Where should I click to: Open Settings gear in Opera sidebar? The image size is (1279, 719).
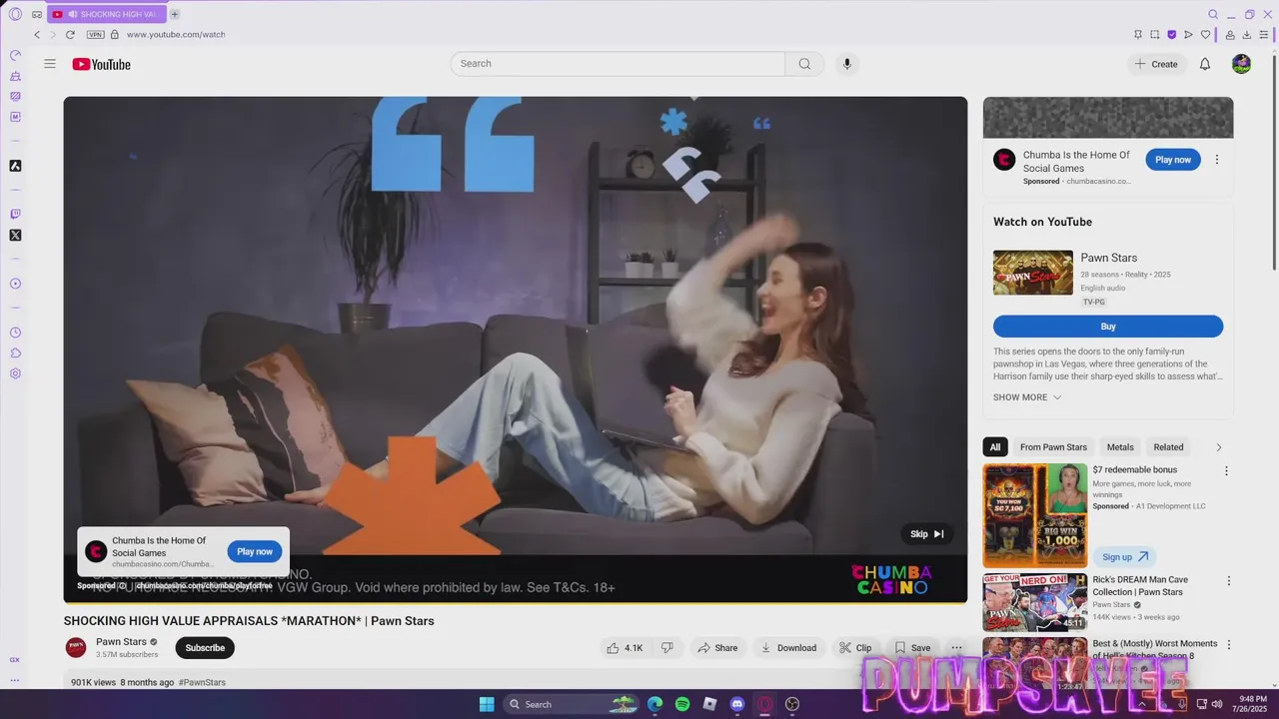pyautogui.click(x=15, y=373)
